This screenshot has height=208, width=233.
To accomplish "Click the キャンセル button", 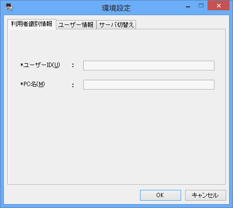I will [x=206, y=195].
